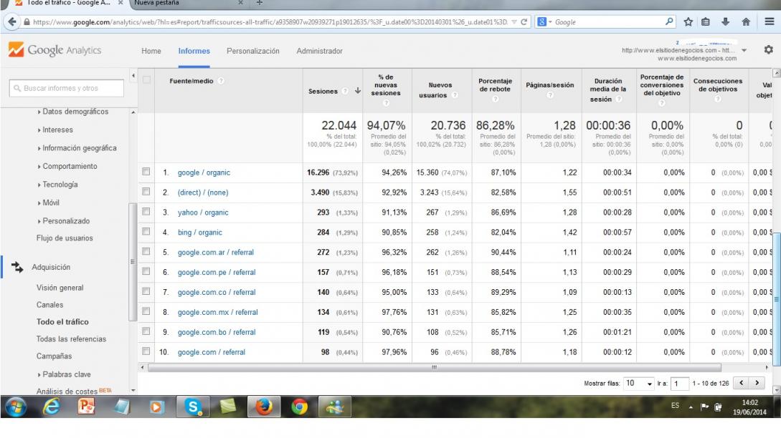Check the google.com / referral row checkbox
Viewport: 781px width, 438px height.
tap(146, 351)
